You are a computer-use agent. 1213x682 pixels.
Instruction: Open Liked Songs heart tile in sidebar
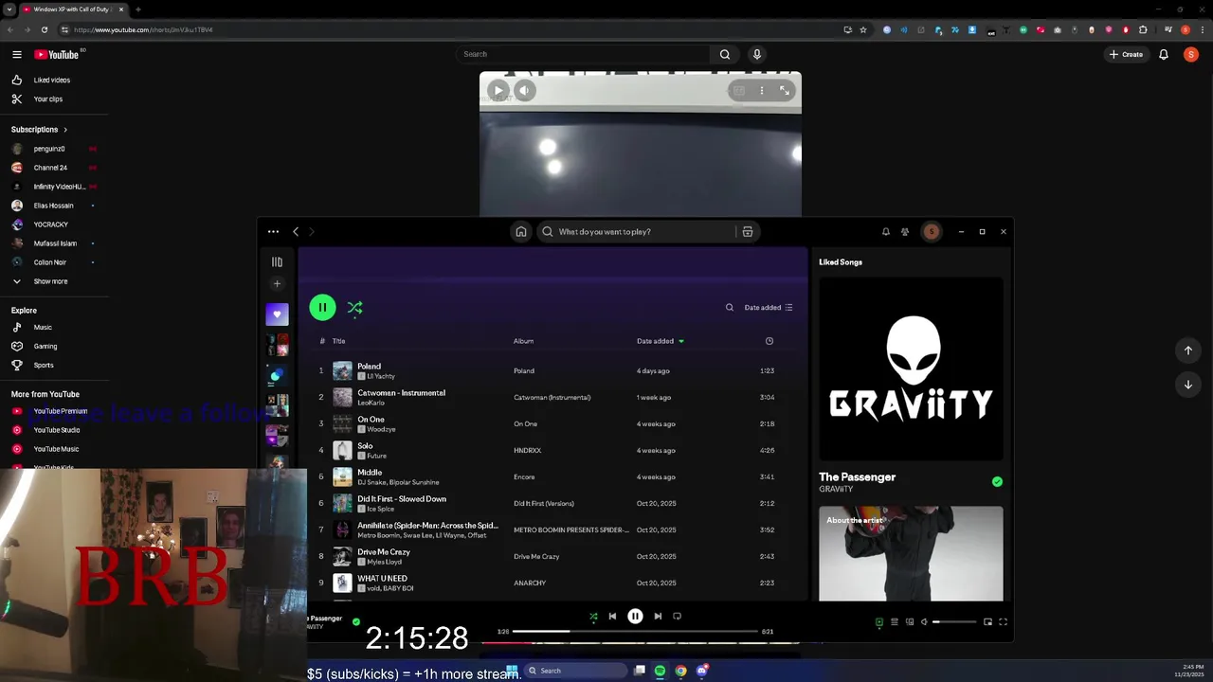click(x=277, y=314)
